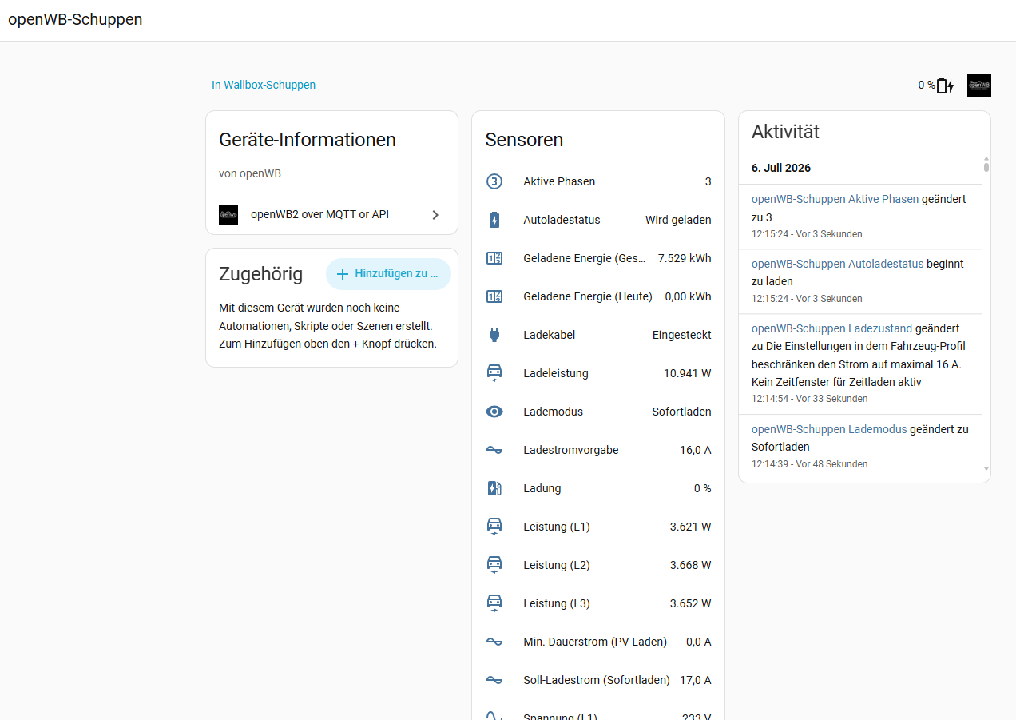Viewport: 1016px width, 720px height.
Task: Open the openWB-Schuppen Autoladestatus activity link
Action: coord(837,264)
